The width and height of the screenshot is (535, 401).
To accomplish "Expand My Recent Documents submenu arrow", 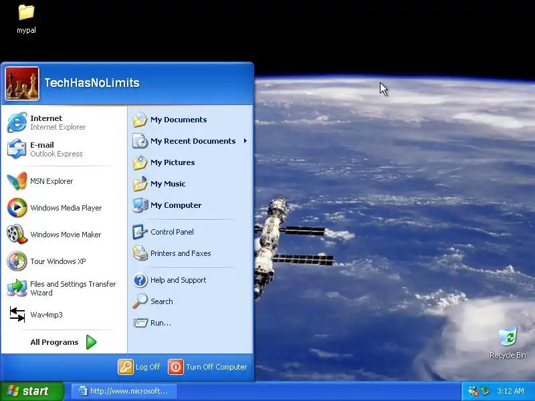I will [245, 141].
